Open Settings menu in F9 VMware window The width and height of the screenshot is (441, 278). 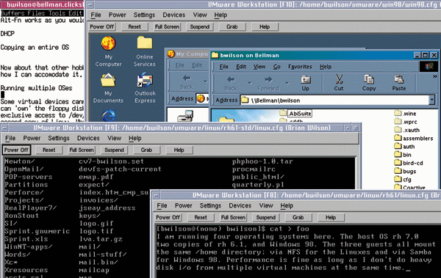pos(59,138)
